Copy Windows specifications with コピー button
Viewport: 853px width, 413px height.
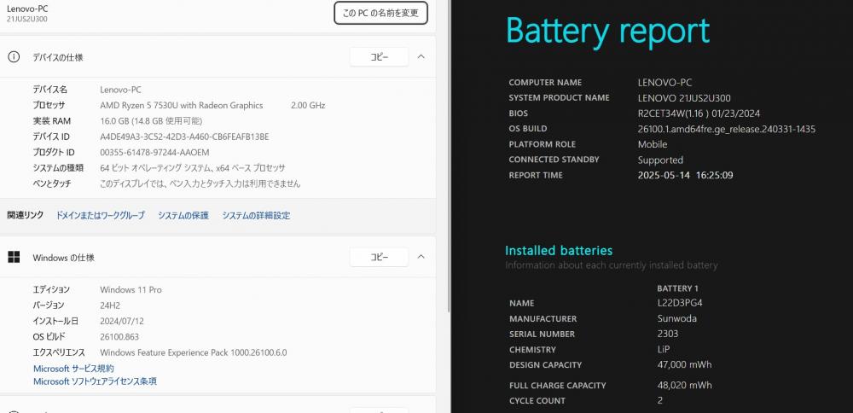tap(380, 258)
